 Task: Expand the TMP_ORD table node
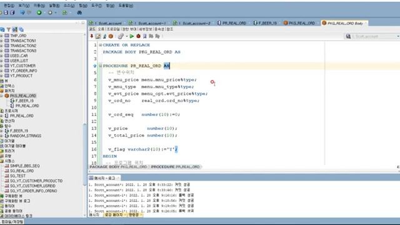click(x=1, y=36)
